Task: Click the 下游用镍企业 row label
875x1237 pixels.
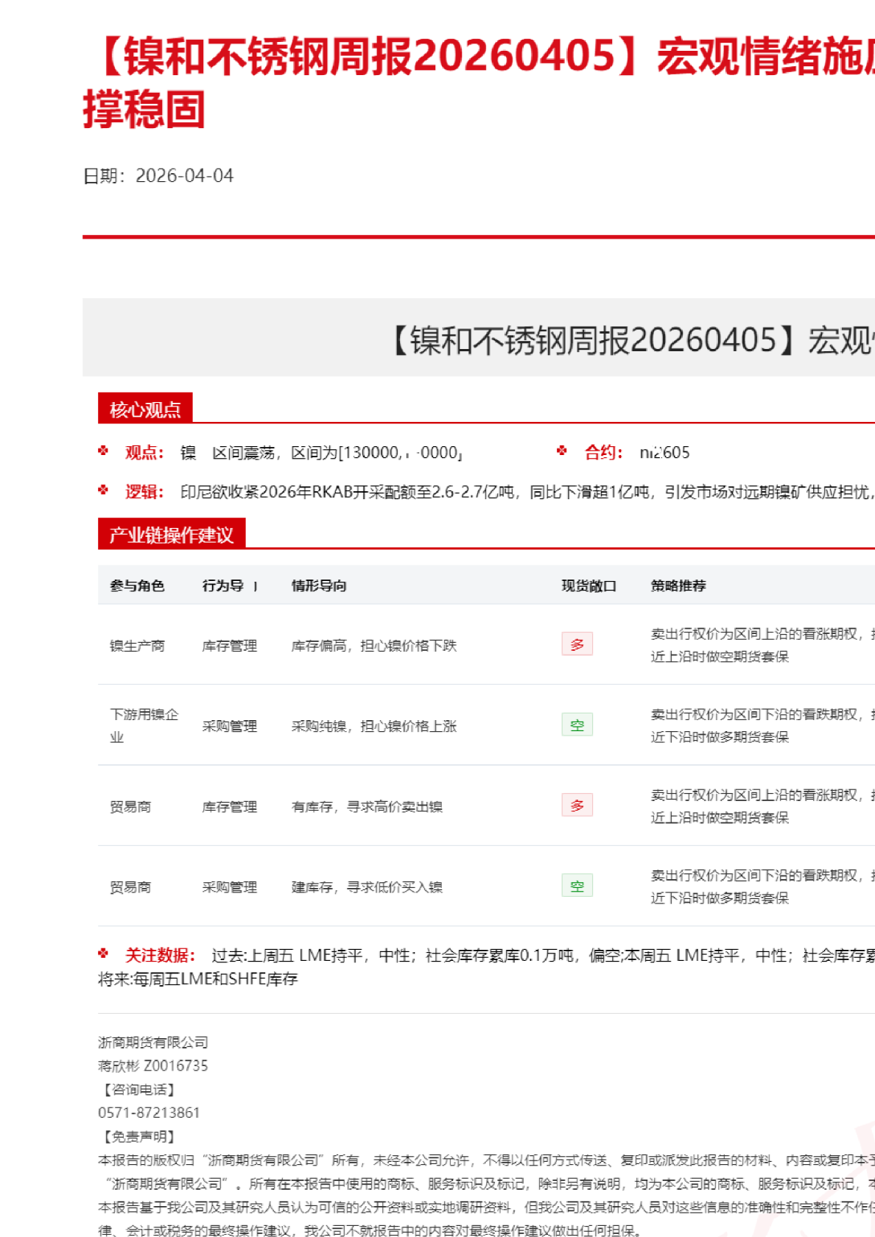Action: pos(144,726)
